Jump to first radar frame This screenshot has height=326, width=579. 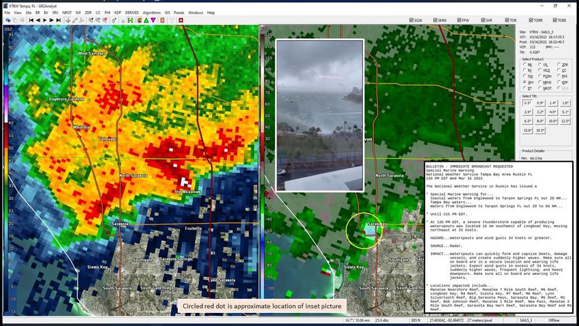[x=31, y=20]
